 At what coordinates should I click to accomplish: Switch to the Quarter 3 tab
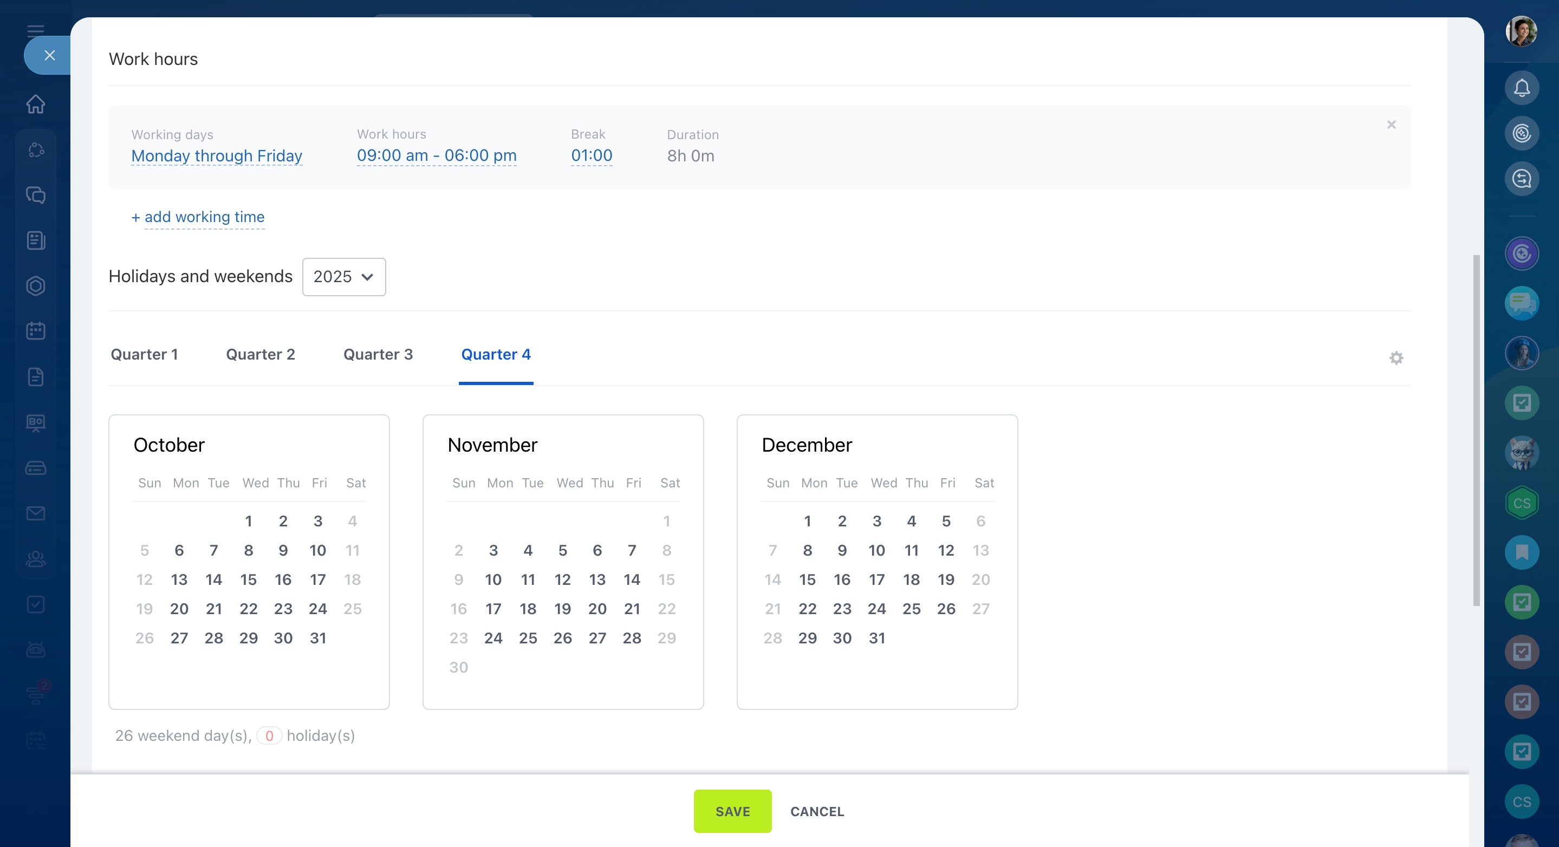378,355
